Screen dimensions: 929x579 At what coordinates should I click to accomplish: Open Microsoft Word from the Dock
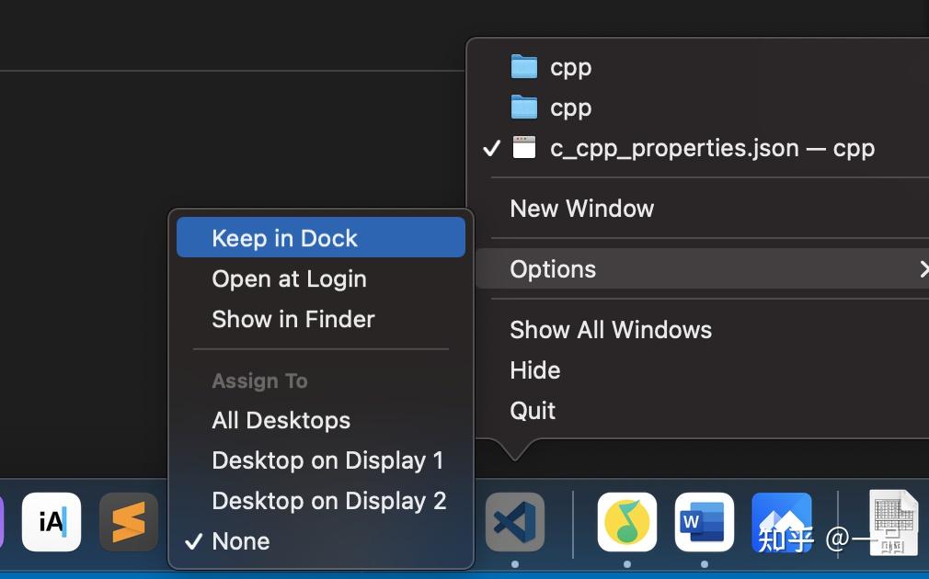pyautogui.click(x=704, y=522)
